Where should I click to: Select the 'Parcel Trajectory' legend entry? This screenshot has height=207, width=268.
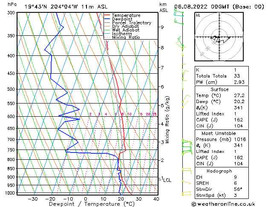132,23
